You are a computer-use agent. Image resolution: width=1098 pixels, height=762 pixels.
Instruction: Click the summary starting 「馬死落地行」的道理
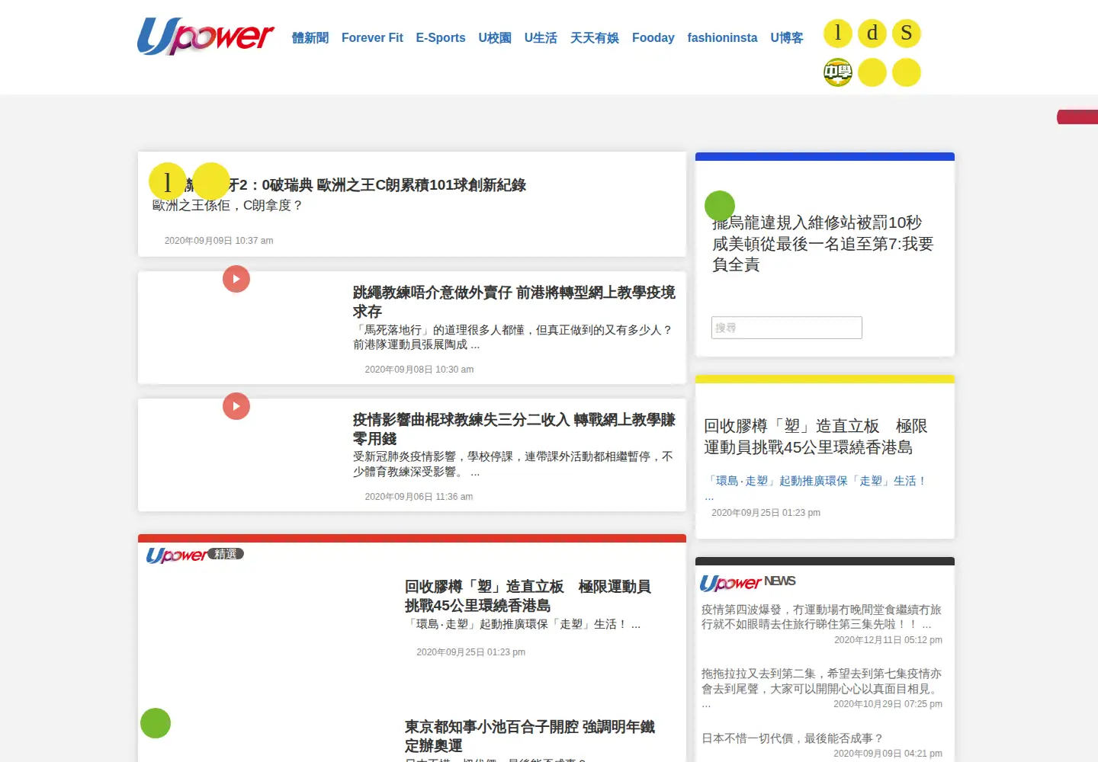pyautogui.click(x=513, y=337)
